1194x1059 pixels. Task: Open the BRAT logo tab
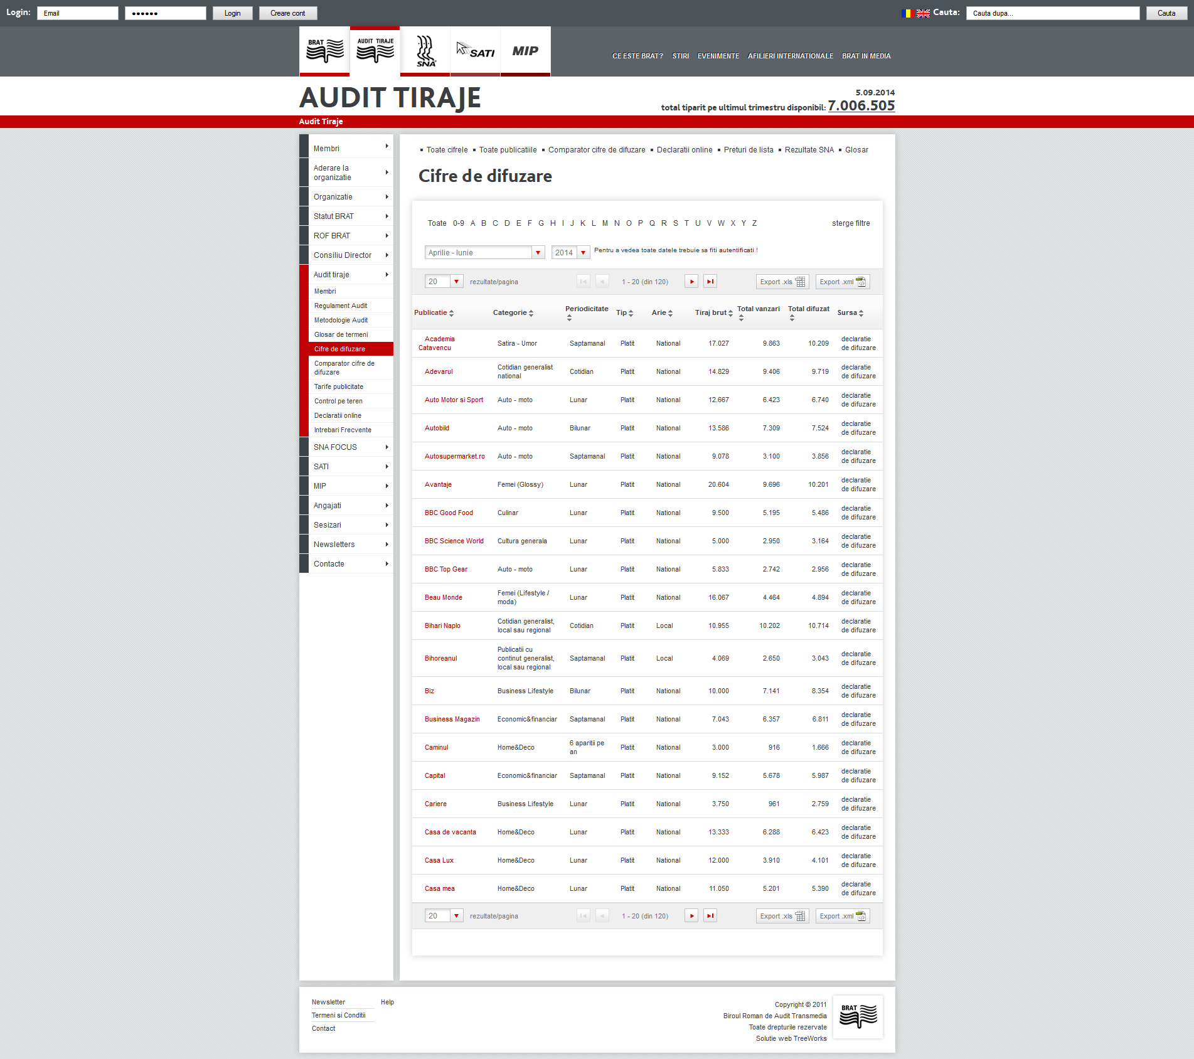pyautogui.click(x=324, y=51)
